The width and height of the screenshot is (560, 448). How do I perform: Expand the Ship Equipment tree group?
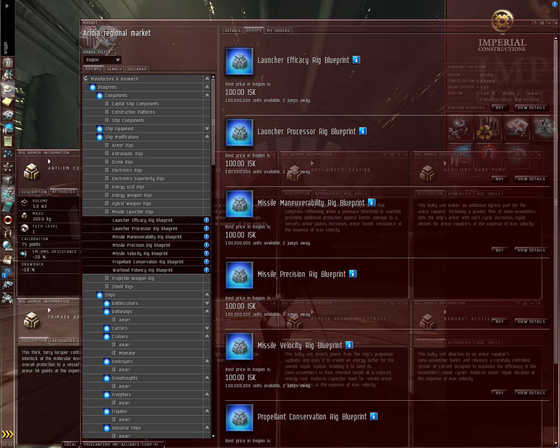pyautogui.click(x=207, y=129)
